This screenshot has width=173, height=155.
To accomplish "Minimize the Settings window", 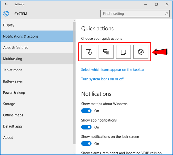I will pyautogui.click(x=146, y=4).
